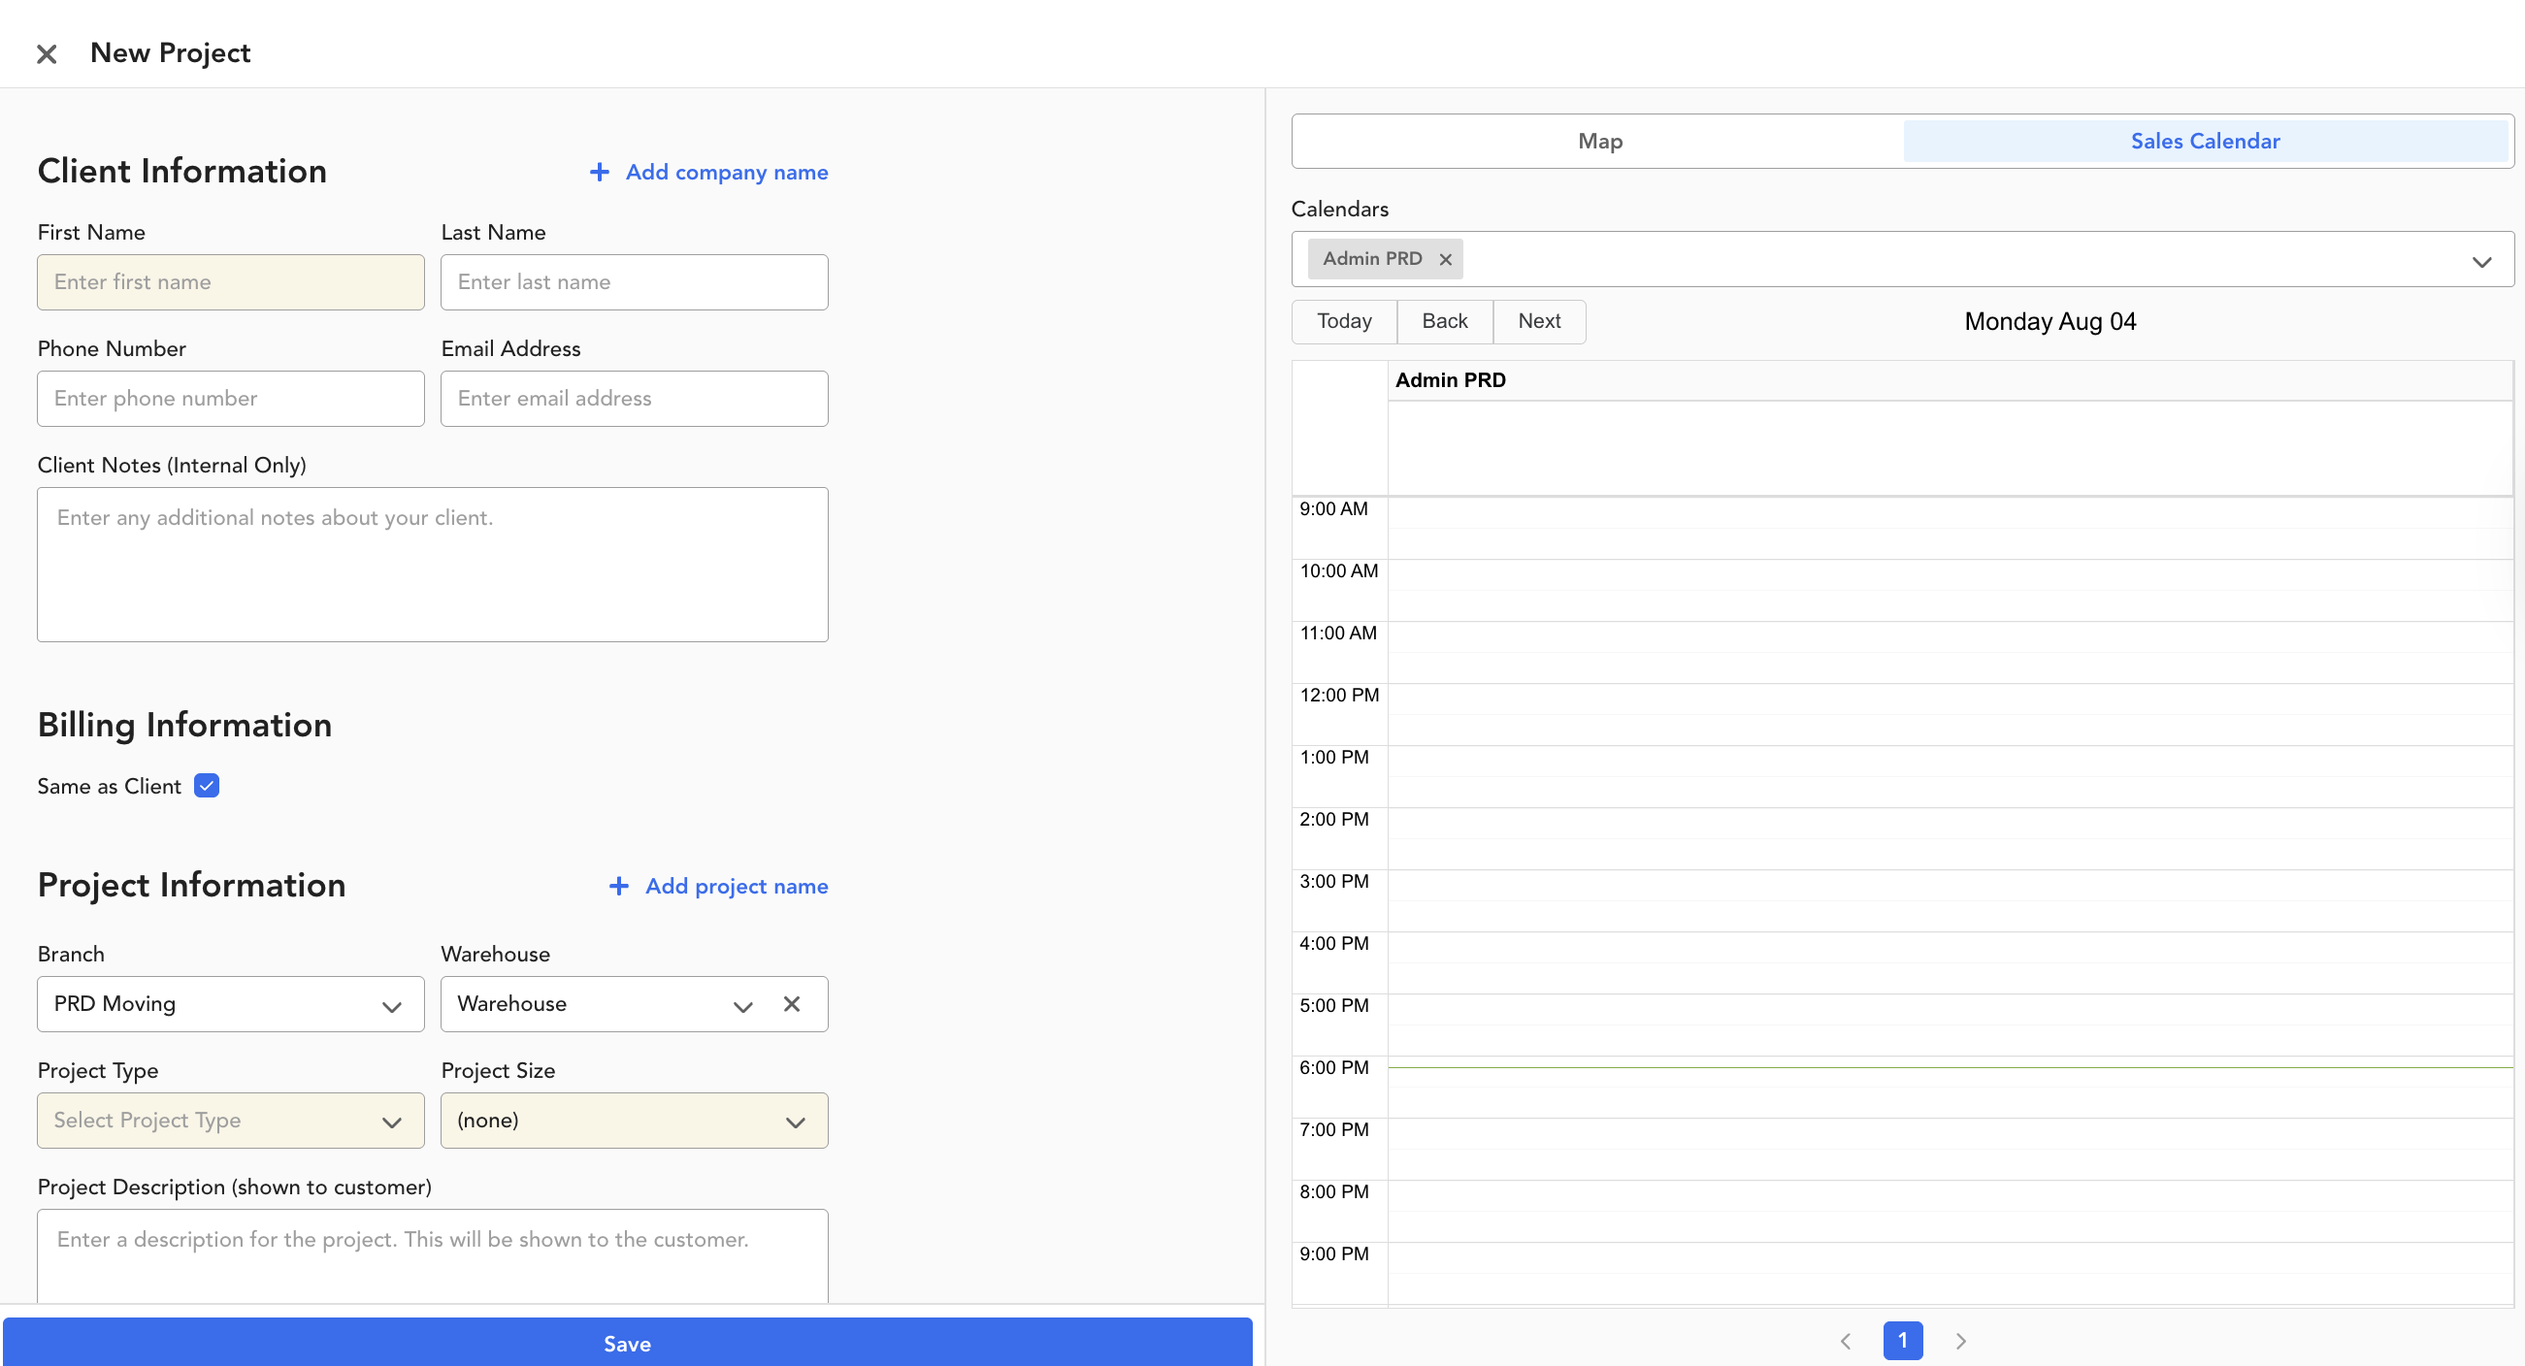Clear the Warehouse selection with X icon

[x=792, y=1003]
